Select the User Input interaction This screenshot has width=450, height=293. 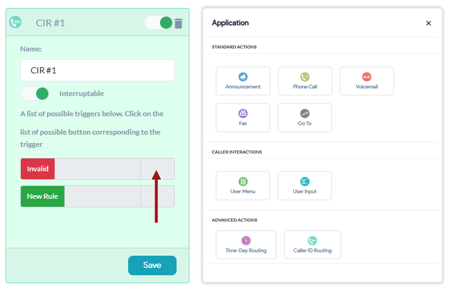pyautogui.click(x=305, y=185)
